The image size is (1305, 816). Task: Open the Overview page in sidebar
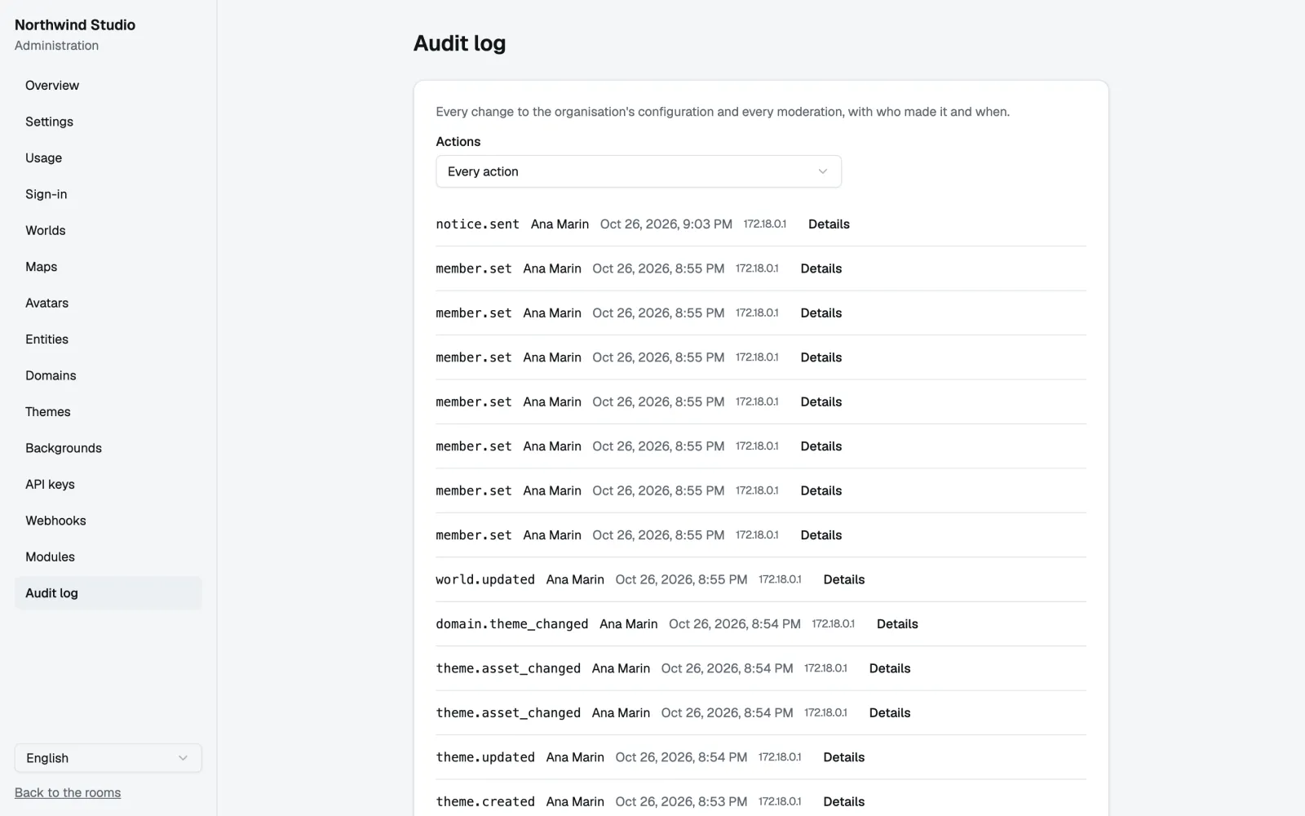[108, 86]
